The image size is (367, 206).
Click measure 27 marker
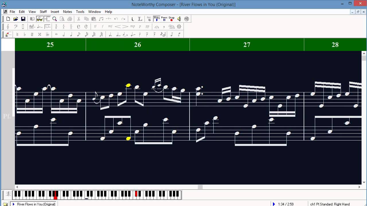coord(247,45)
